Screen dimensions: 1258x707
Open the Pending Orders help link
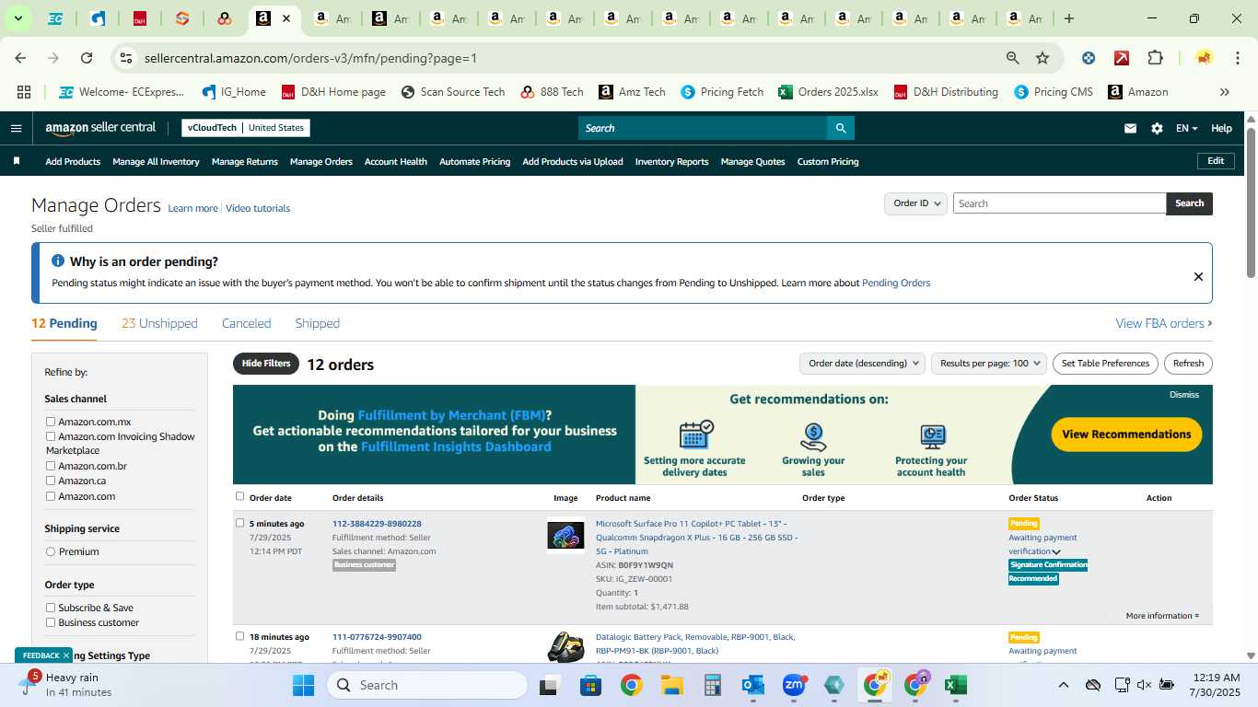(896, 284)
